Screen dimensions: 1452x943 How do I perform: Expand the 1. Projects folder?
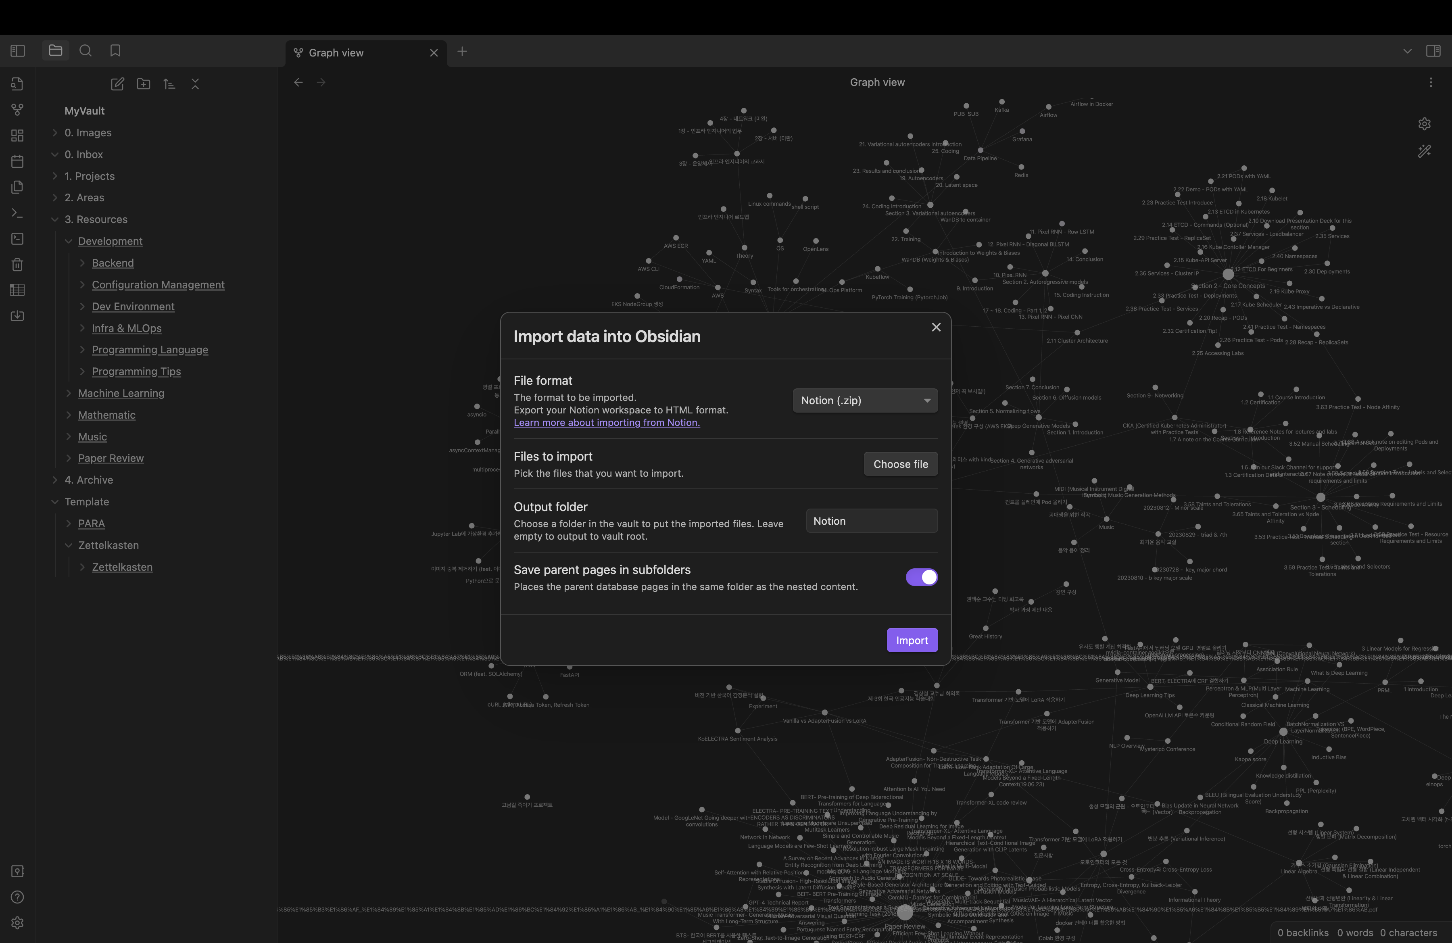[89, 176]
